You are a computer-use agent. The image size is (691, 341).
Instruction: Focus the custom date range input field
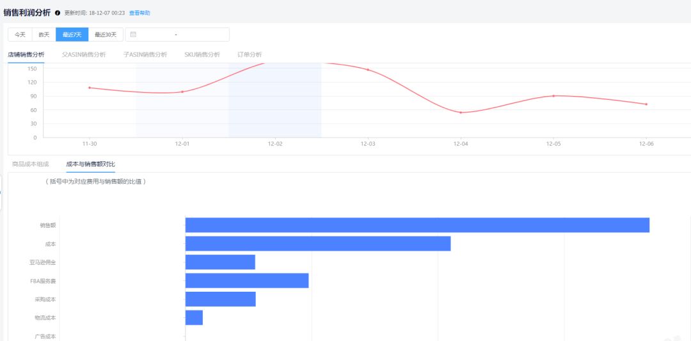coord(177,35)
